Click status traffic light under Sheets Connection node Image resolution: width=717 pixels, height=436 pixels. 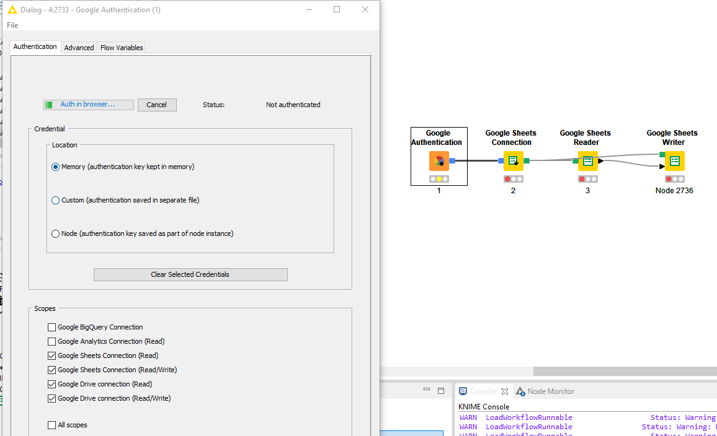point(514,179)
